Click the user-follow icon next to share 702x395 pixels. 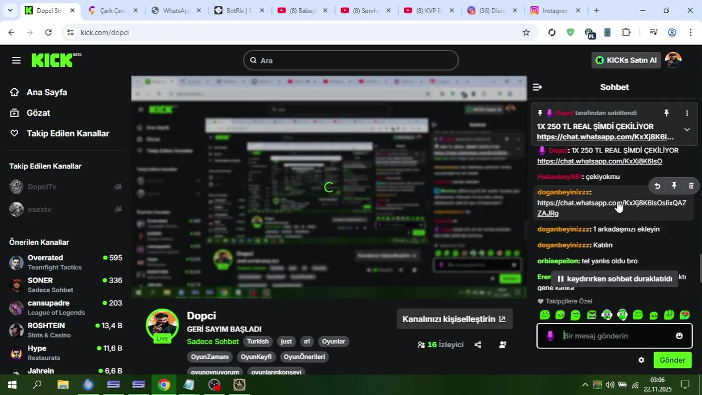tap(503, 345)
